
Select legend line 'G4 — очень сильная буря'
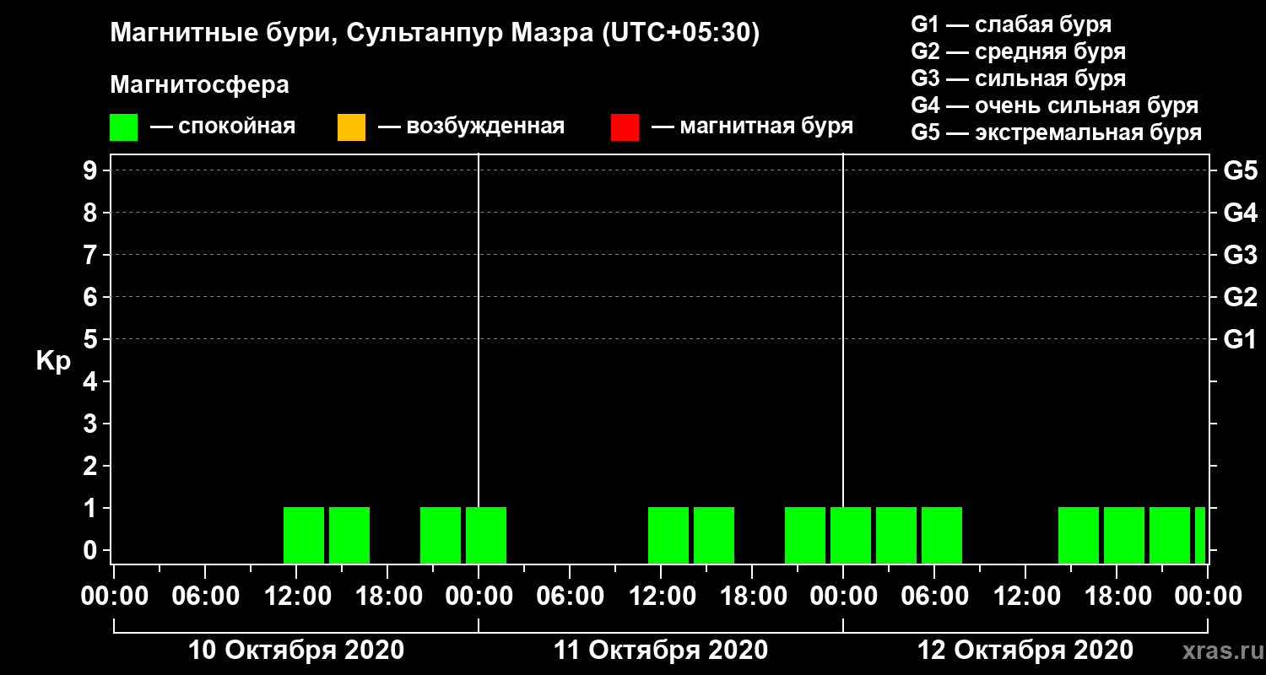pos(1055,105)
